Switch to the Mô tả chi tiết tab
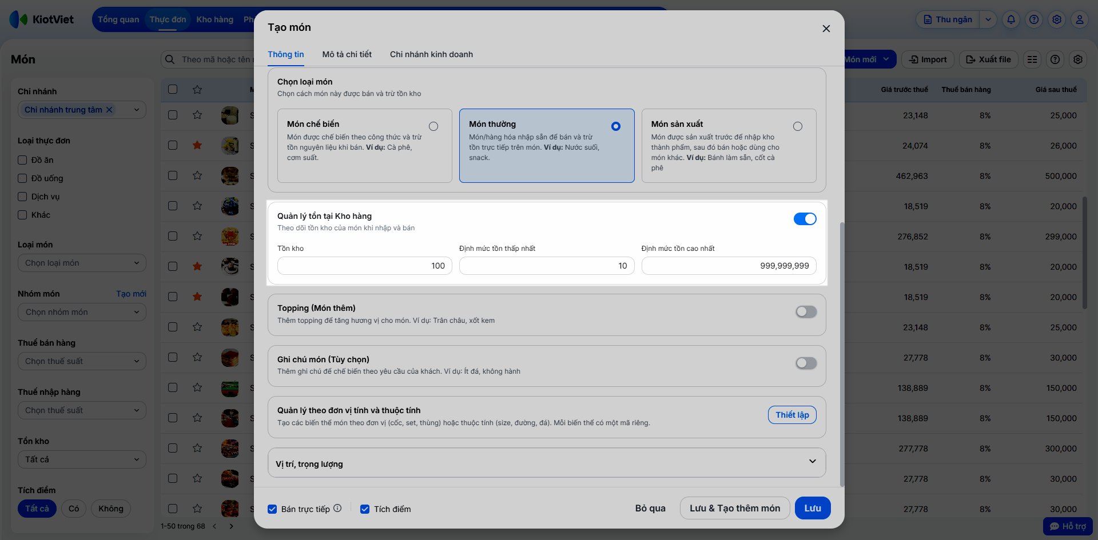The image size is (1098, 540). 347,54
